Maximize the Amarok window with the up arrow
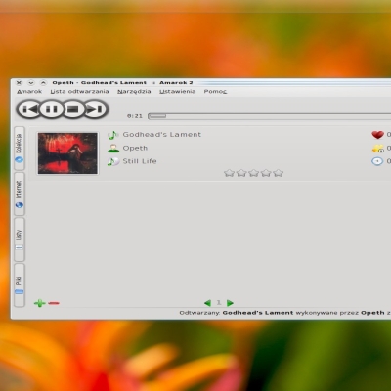This screenshot has width=391, height=391. click(x=43, y=83)
